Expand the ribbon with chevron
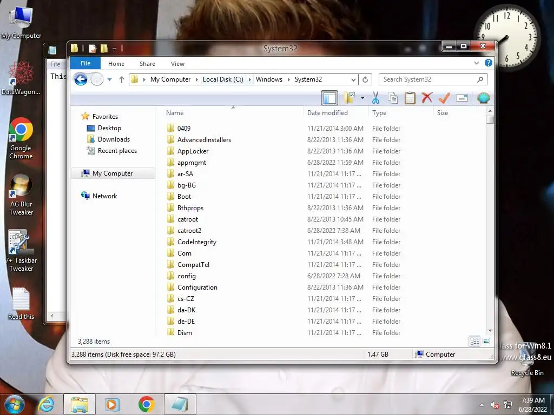554x415 pixels. click(476, 63)
